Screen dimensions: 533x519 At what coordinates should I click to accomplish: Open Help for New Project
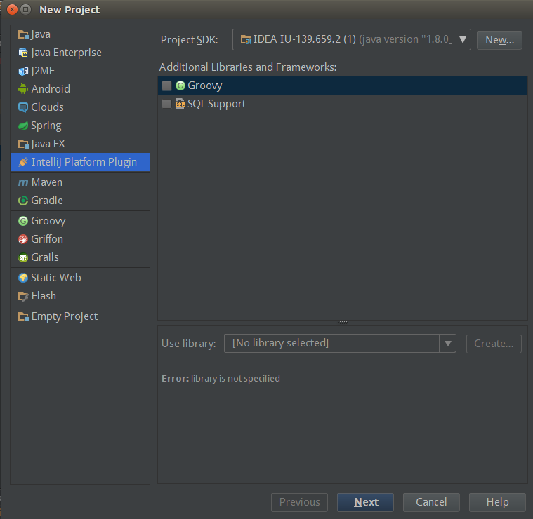tap(497, 502)
